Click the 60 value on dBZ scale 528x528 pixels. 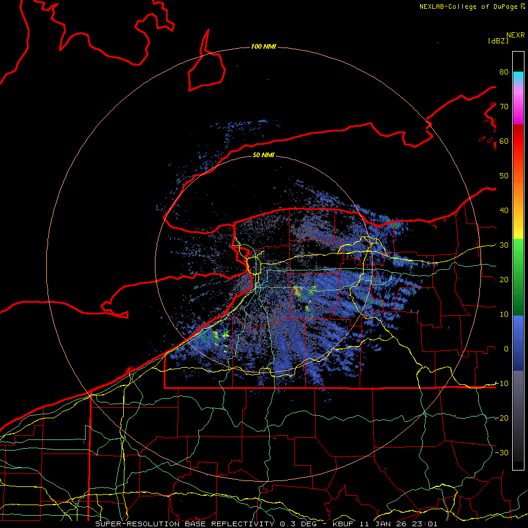(x=504, y=141)
